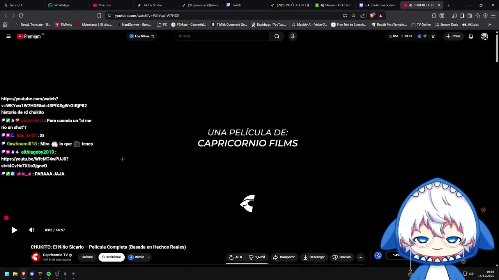Open the music note playlist icon
The image size is (499, 280).
454,16
